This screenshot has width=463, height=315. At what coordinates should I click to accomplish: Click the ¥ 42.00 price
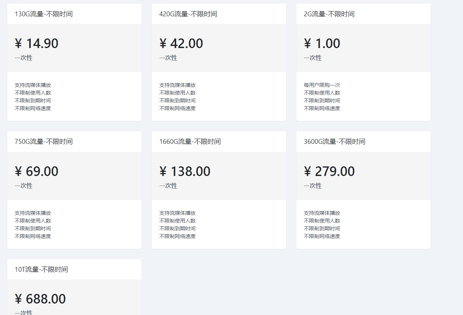[x=181, y=44]
